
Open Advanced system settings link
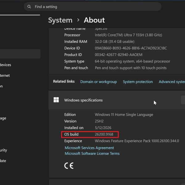[x=172, y=82]
